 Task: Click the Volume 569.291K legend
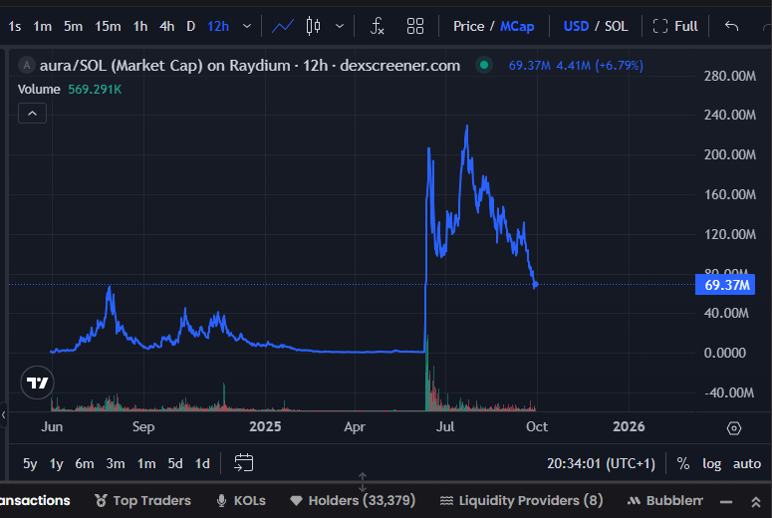pyautogui.click(x=70, y=89)
